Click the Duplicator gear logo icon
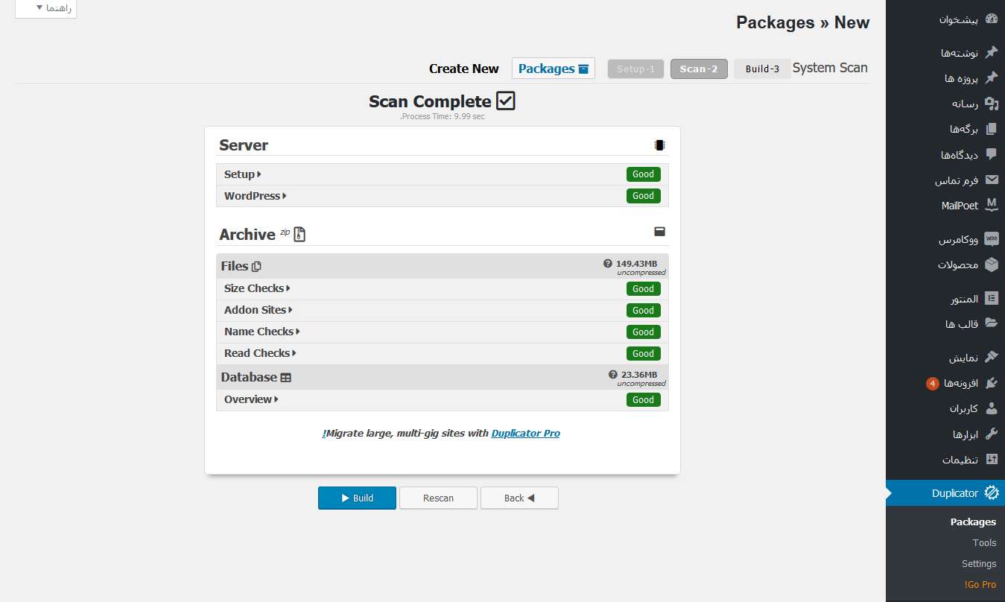 pos(991,492)
